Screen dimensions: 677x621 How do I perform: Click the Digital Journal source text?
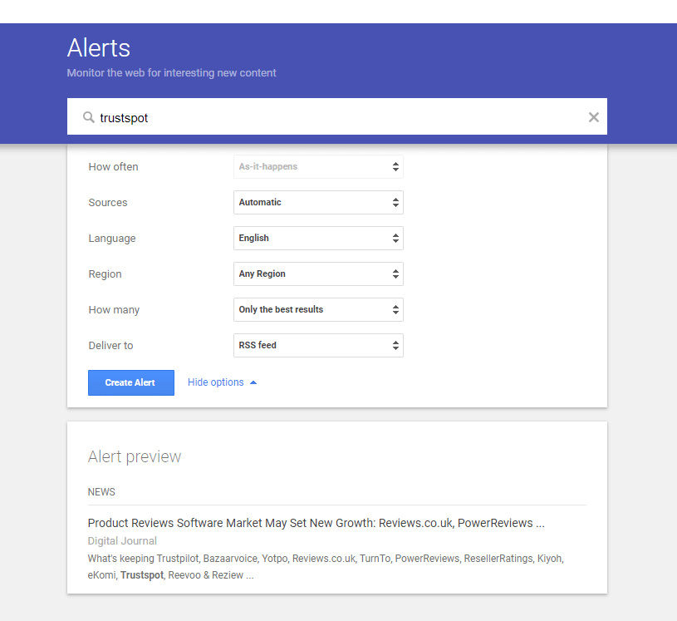[x=122, y=541]
